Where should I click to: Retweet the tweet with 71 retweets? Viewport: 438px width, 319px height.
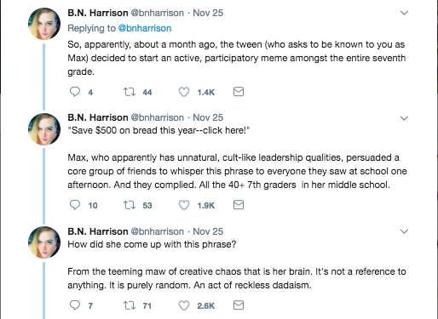click(130, 305)
